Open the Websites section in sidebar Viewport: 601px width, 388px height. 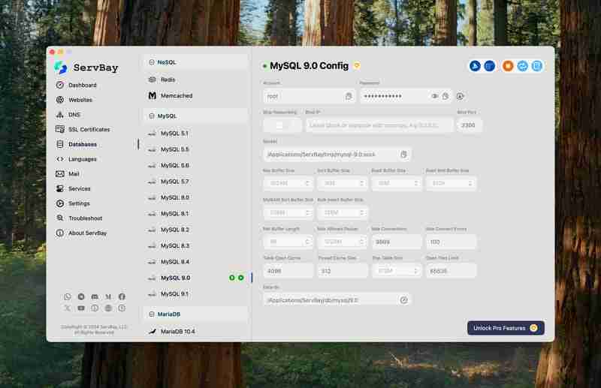tap(80, 100)
